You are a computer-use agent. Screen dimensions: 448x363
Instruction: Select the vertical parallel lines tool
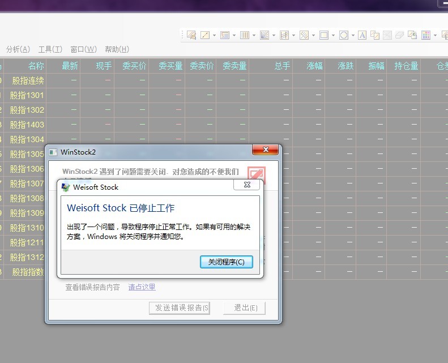(x=244, y=35)
